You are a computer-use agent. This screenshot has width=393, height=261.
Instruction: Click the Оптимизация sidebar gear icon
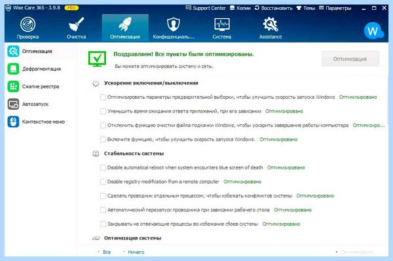point(13,51)
